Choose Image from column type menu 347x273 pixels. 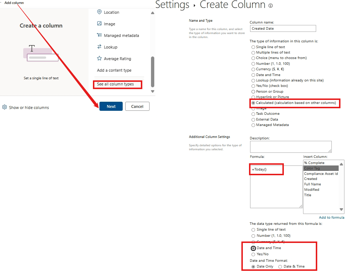coord(110,24)
